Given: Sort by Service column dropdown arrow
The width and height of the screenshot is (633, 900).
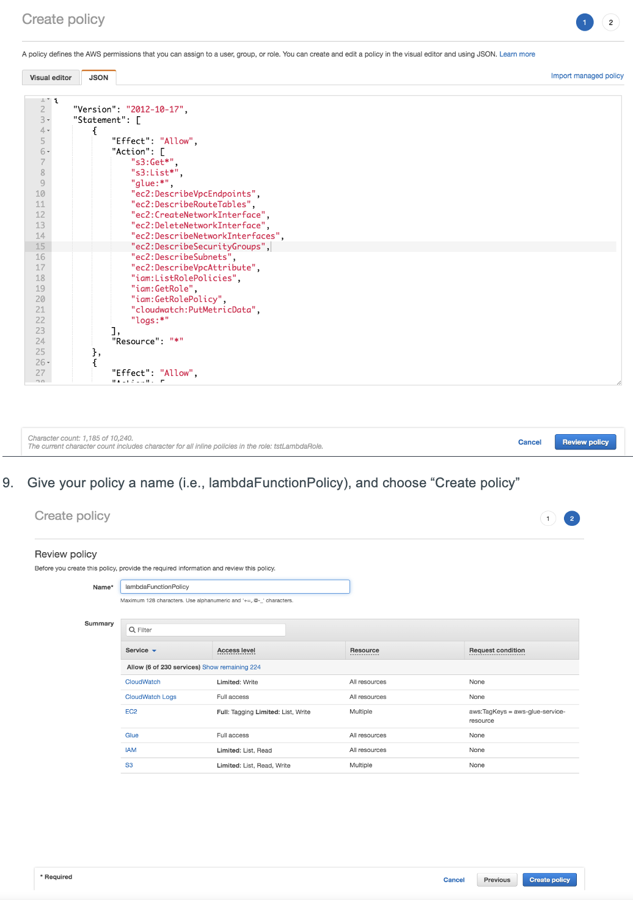Looking at the screenshot, I should tap(154, 651).
